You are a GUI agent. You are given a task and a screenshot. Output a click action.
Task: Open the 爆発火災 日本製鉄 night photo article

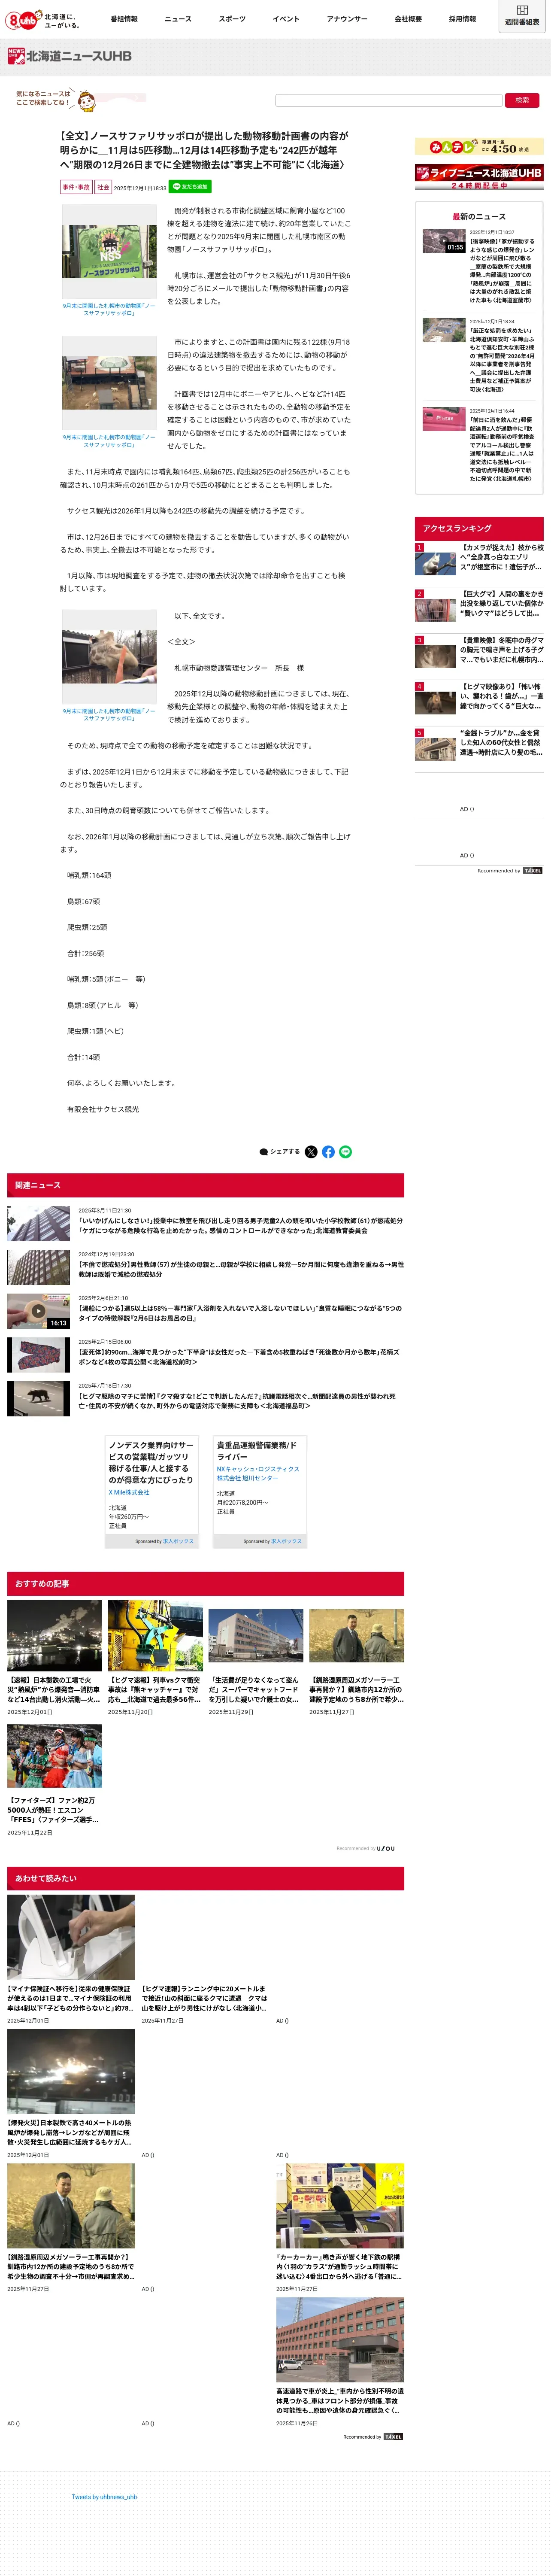pyautogui.click(x=71, y=2094)
